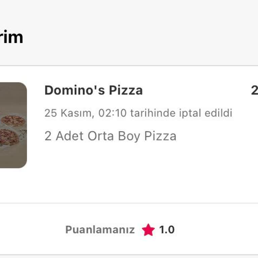Click the lower pizza in the thumbnail photo
Viewport: 258px width, 258px height.
7,136
